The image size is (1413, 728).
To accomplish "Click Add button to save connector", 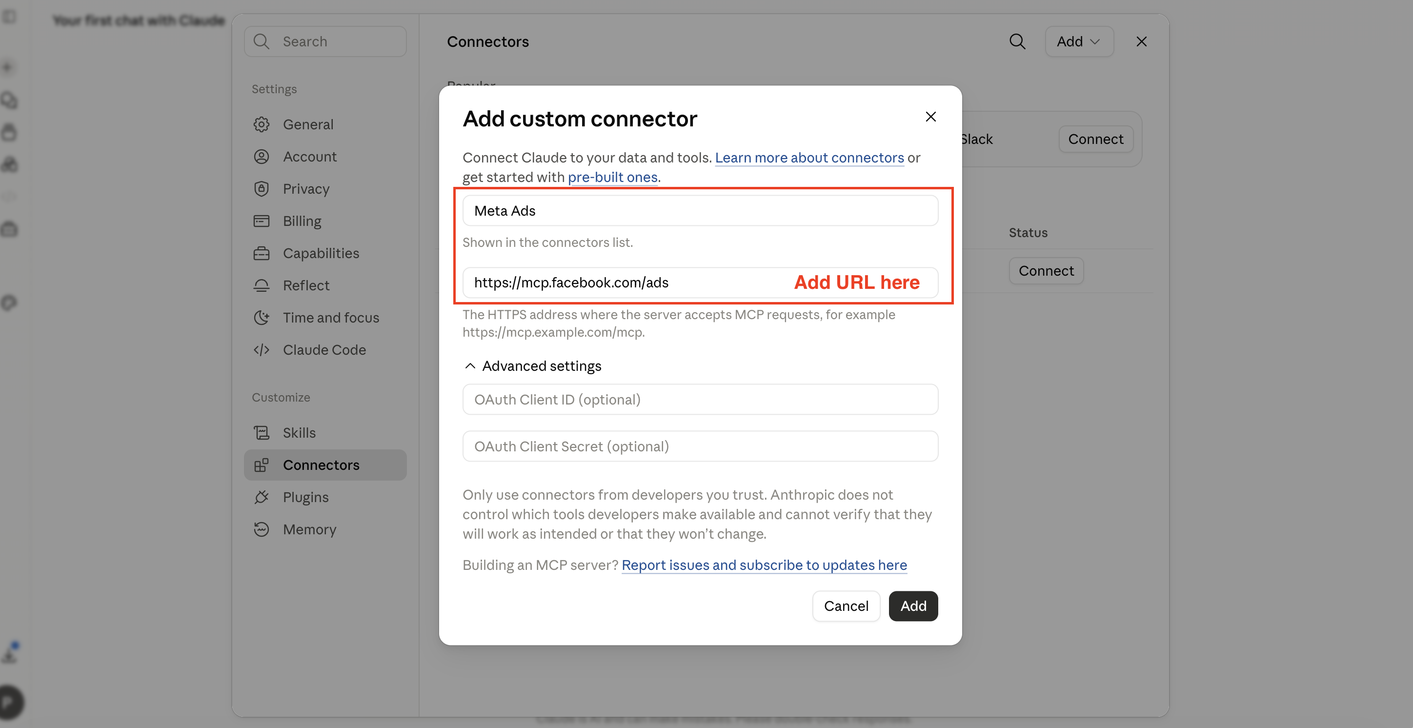I will (x=913, y=606).
